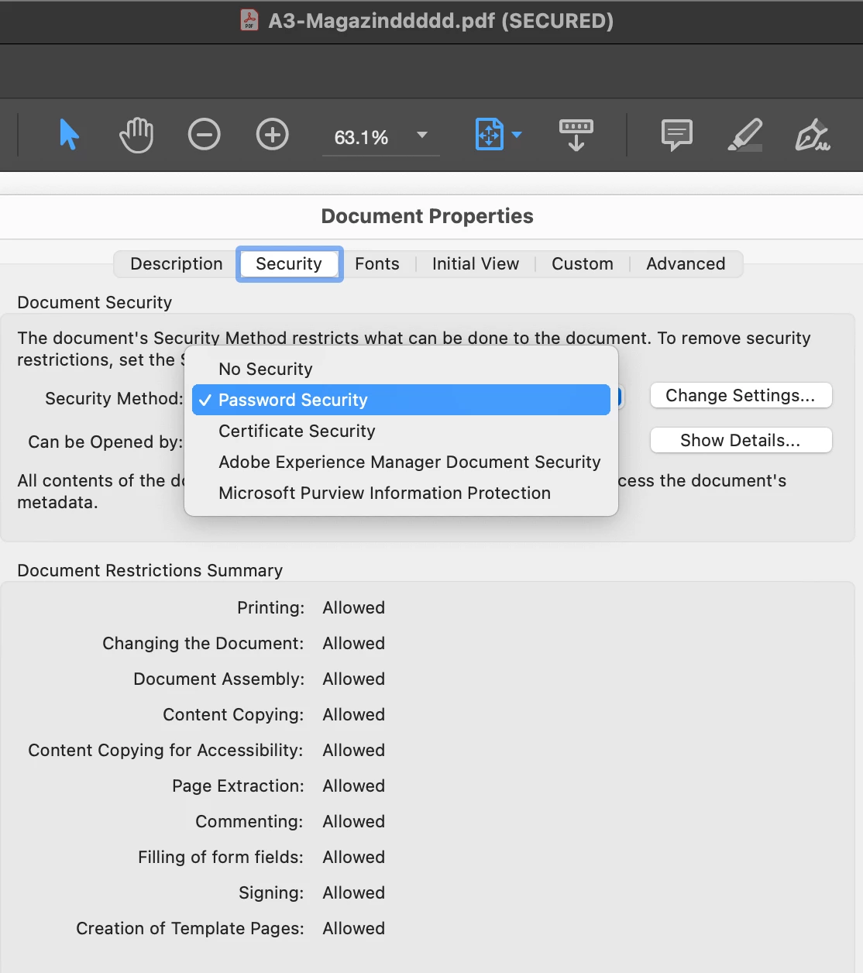Click the 63.1% zoom value field
Image resolution: width=863 pixels, height=973 pixels.
361,137
